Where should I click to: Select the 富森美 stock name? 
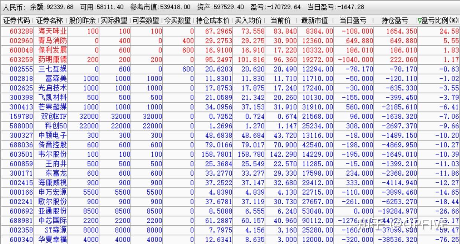pos(56,78)
